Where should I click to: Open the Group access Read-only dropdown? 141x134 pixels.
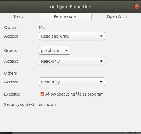[72, 61]
